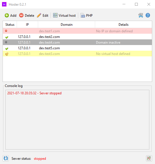Click the 127.0.0.1 IP of dev.test4.com

click(x=24, y=42)
